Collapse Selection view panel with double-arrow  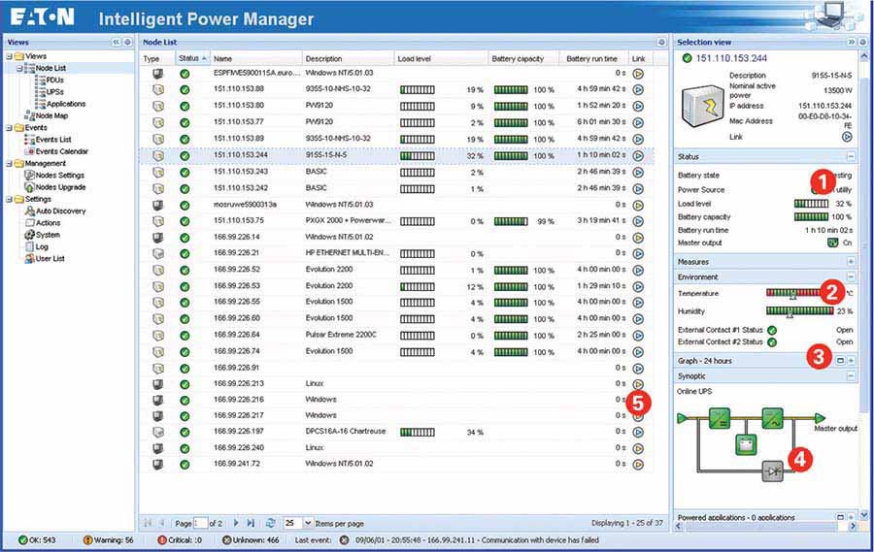click(851, 43)
